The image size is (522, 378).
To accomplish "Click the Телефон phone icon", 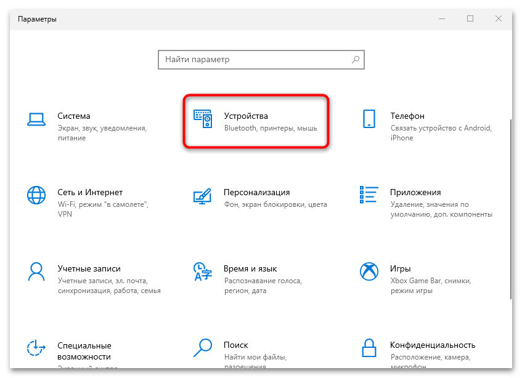I will [x=369, y=119].
